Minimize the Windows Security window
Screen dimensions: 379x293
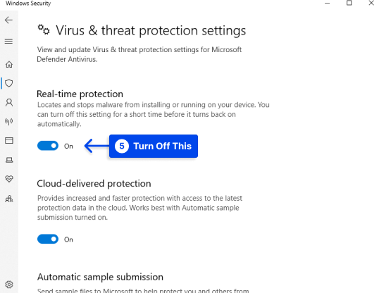tap(328, 3)
